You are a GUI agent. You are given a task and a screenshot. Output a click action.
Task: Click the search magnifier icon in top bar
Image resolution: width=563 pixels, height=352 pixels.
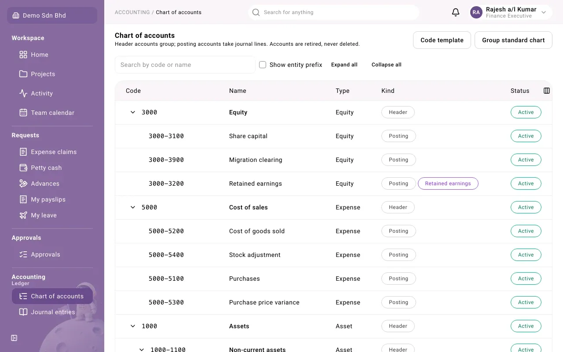(x=256, y=12)
